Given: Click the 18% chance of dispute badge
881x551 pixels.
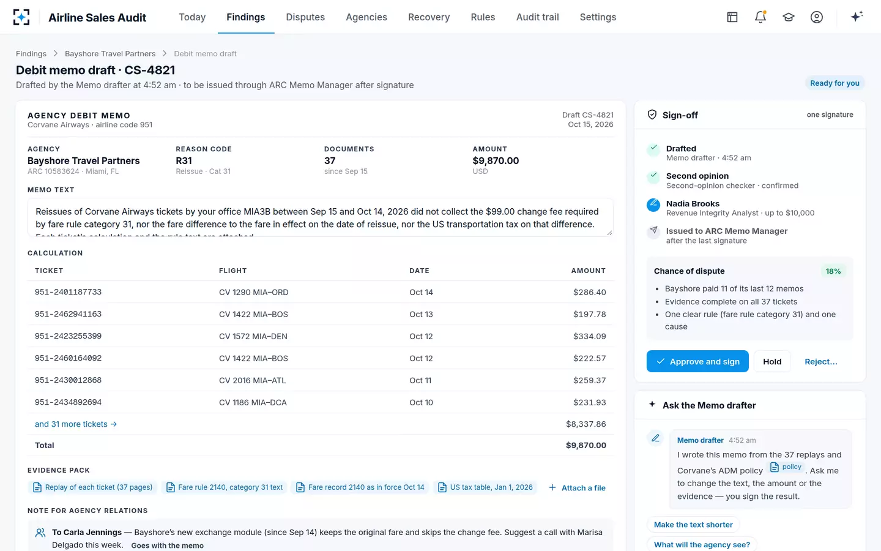Looking at the screenshot, I should pyautogui.click(x=833, y=271).
